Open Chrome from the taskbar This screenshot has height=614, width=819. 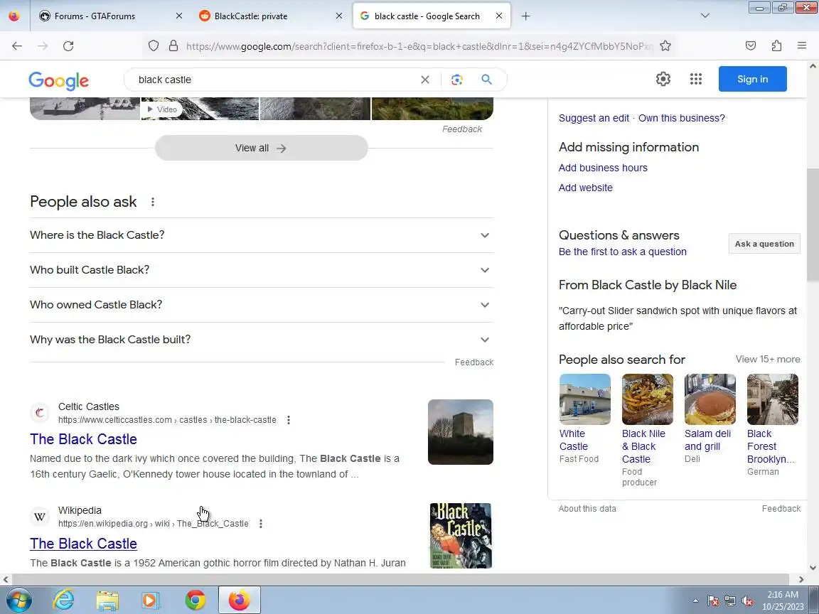(x=196, y=600)
